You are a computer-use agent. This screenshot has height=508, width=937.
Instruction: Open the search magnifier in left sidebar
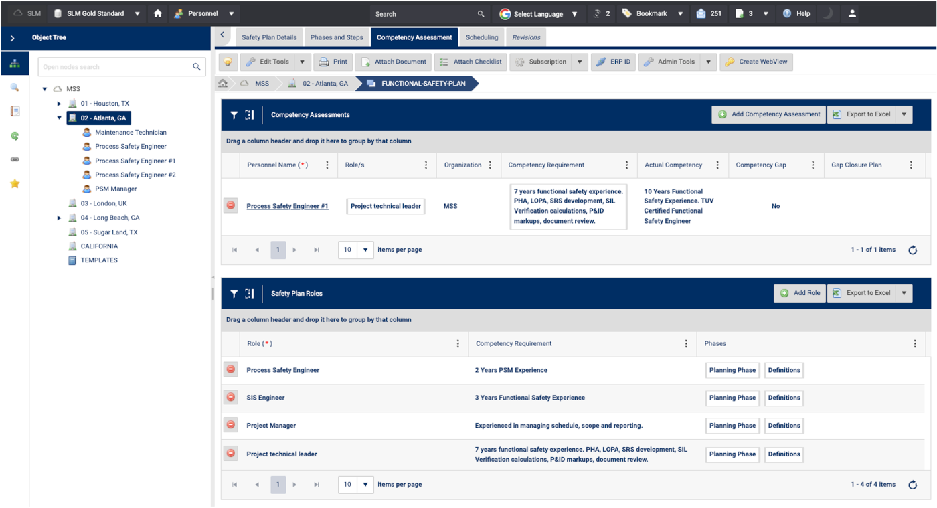coord(15,88)
